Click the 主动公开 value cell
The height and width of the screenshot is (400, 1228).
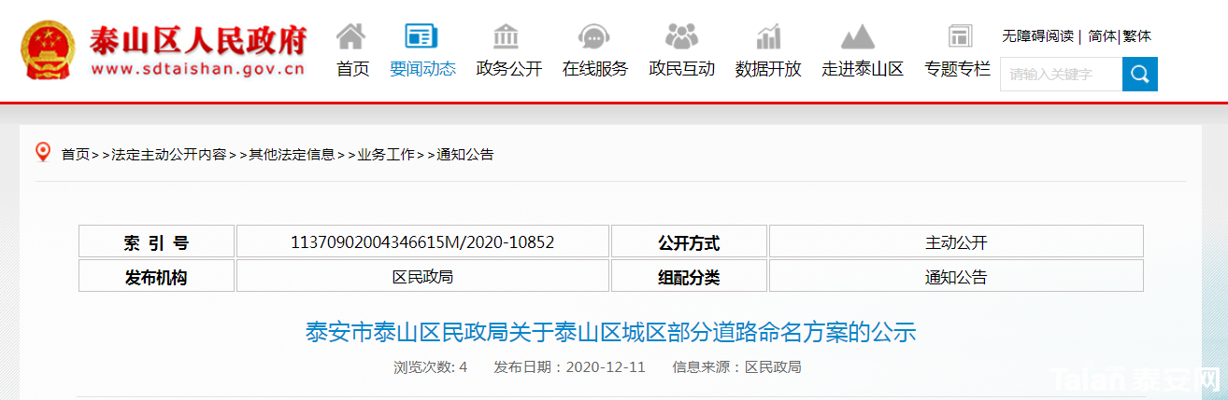[x=956, y=242]
